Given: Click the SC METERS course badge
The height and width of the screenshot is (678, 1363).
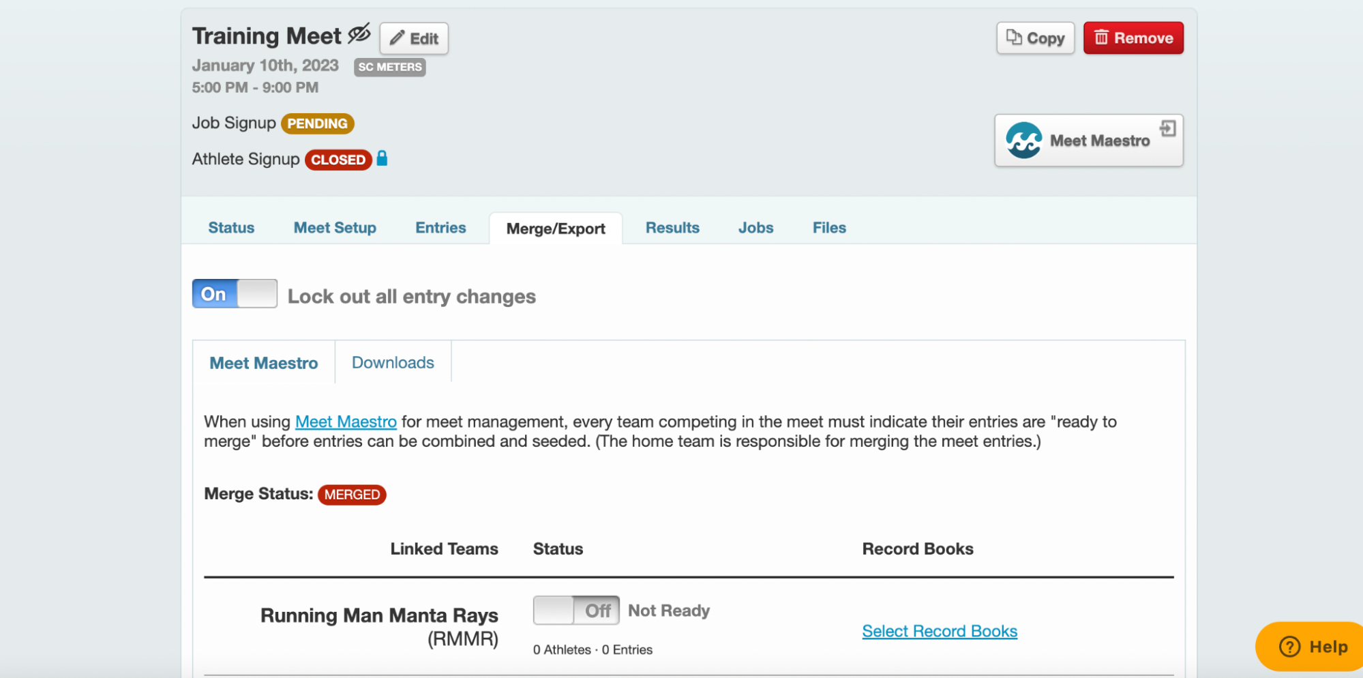Looking at the screenshot, I should [389, 67].
